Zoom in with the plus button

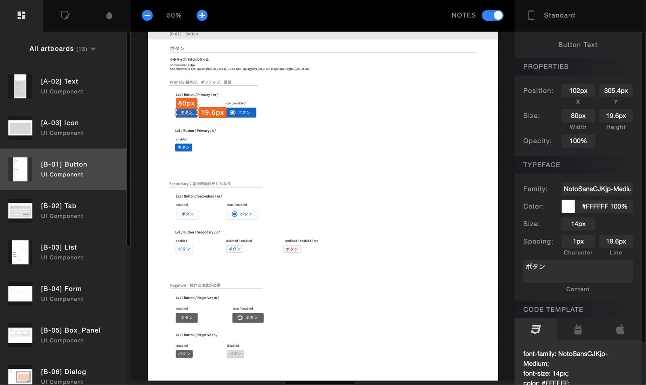click(202, 15)
